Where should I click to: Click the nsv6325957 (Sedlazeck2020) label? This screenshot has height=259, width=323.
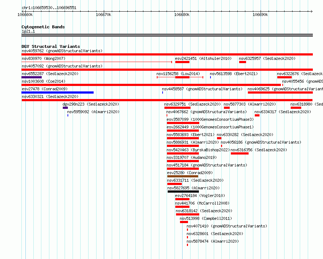click(267, 58)
